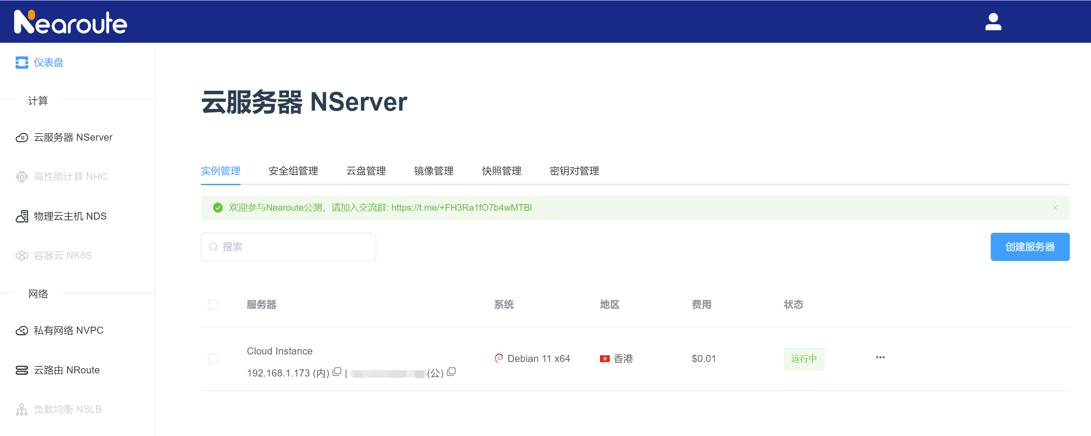
Task: Click the Nearoute logo
Action: click(71, 22)
